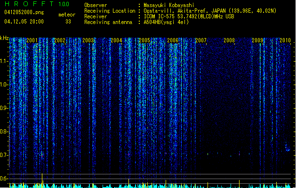Click the 0.7 kHz axis tick

click(x=4, y=155)
